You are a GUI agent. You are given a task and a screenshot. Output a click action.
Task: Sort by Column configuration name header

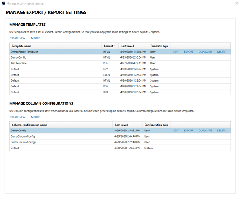tap(61, 125)
